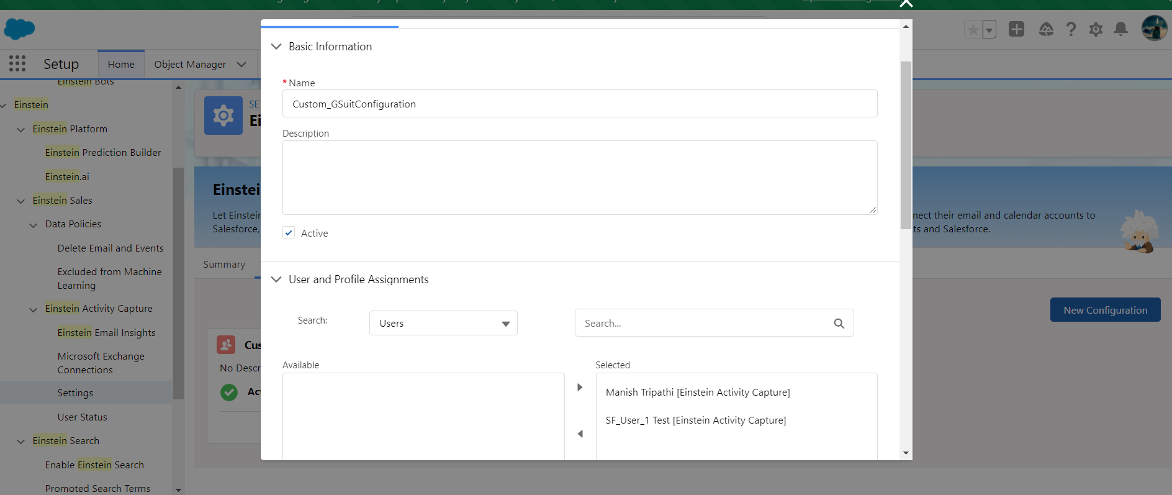Move selection left with the remove arrow

[x=580, y=434]
